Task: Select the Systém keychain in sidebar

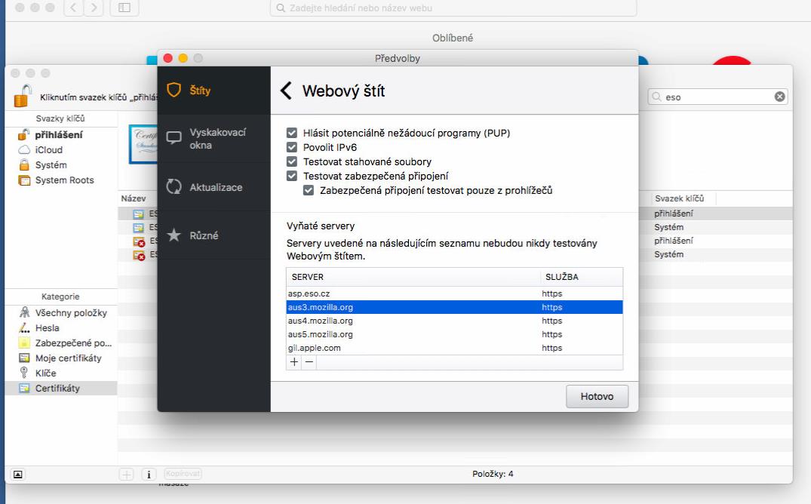Action: (x=61, y=165)
